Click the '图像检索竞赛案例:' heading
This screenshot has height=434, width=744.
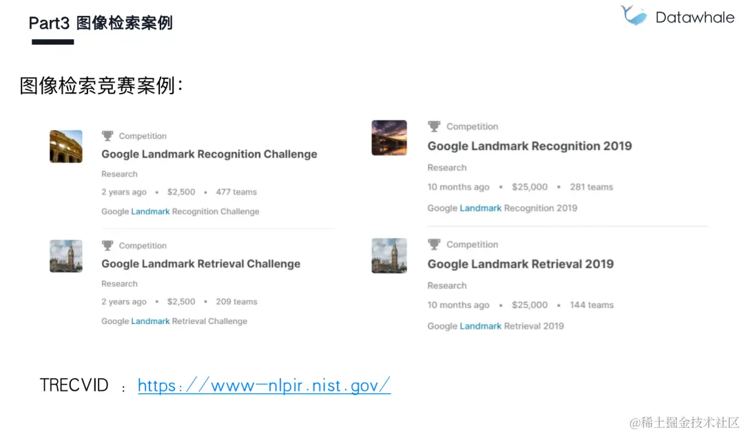point(101,86)
